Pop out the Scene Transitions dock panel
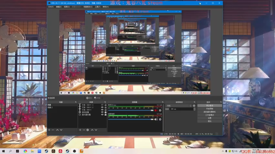The height and width of the screenshot is (154, 275). pos(194,102)
